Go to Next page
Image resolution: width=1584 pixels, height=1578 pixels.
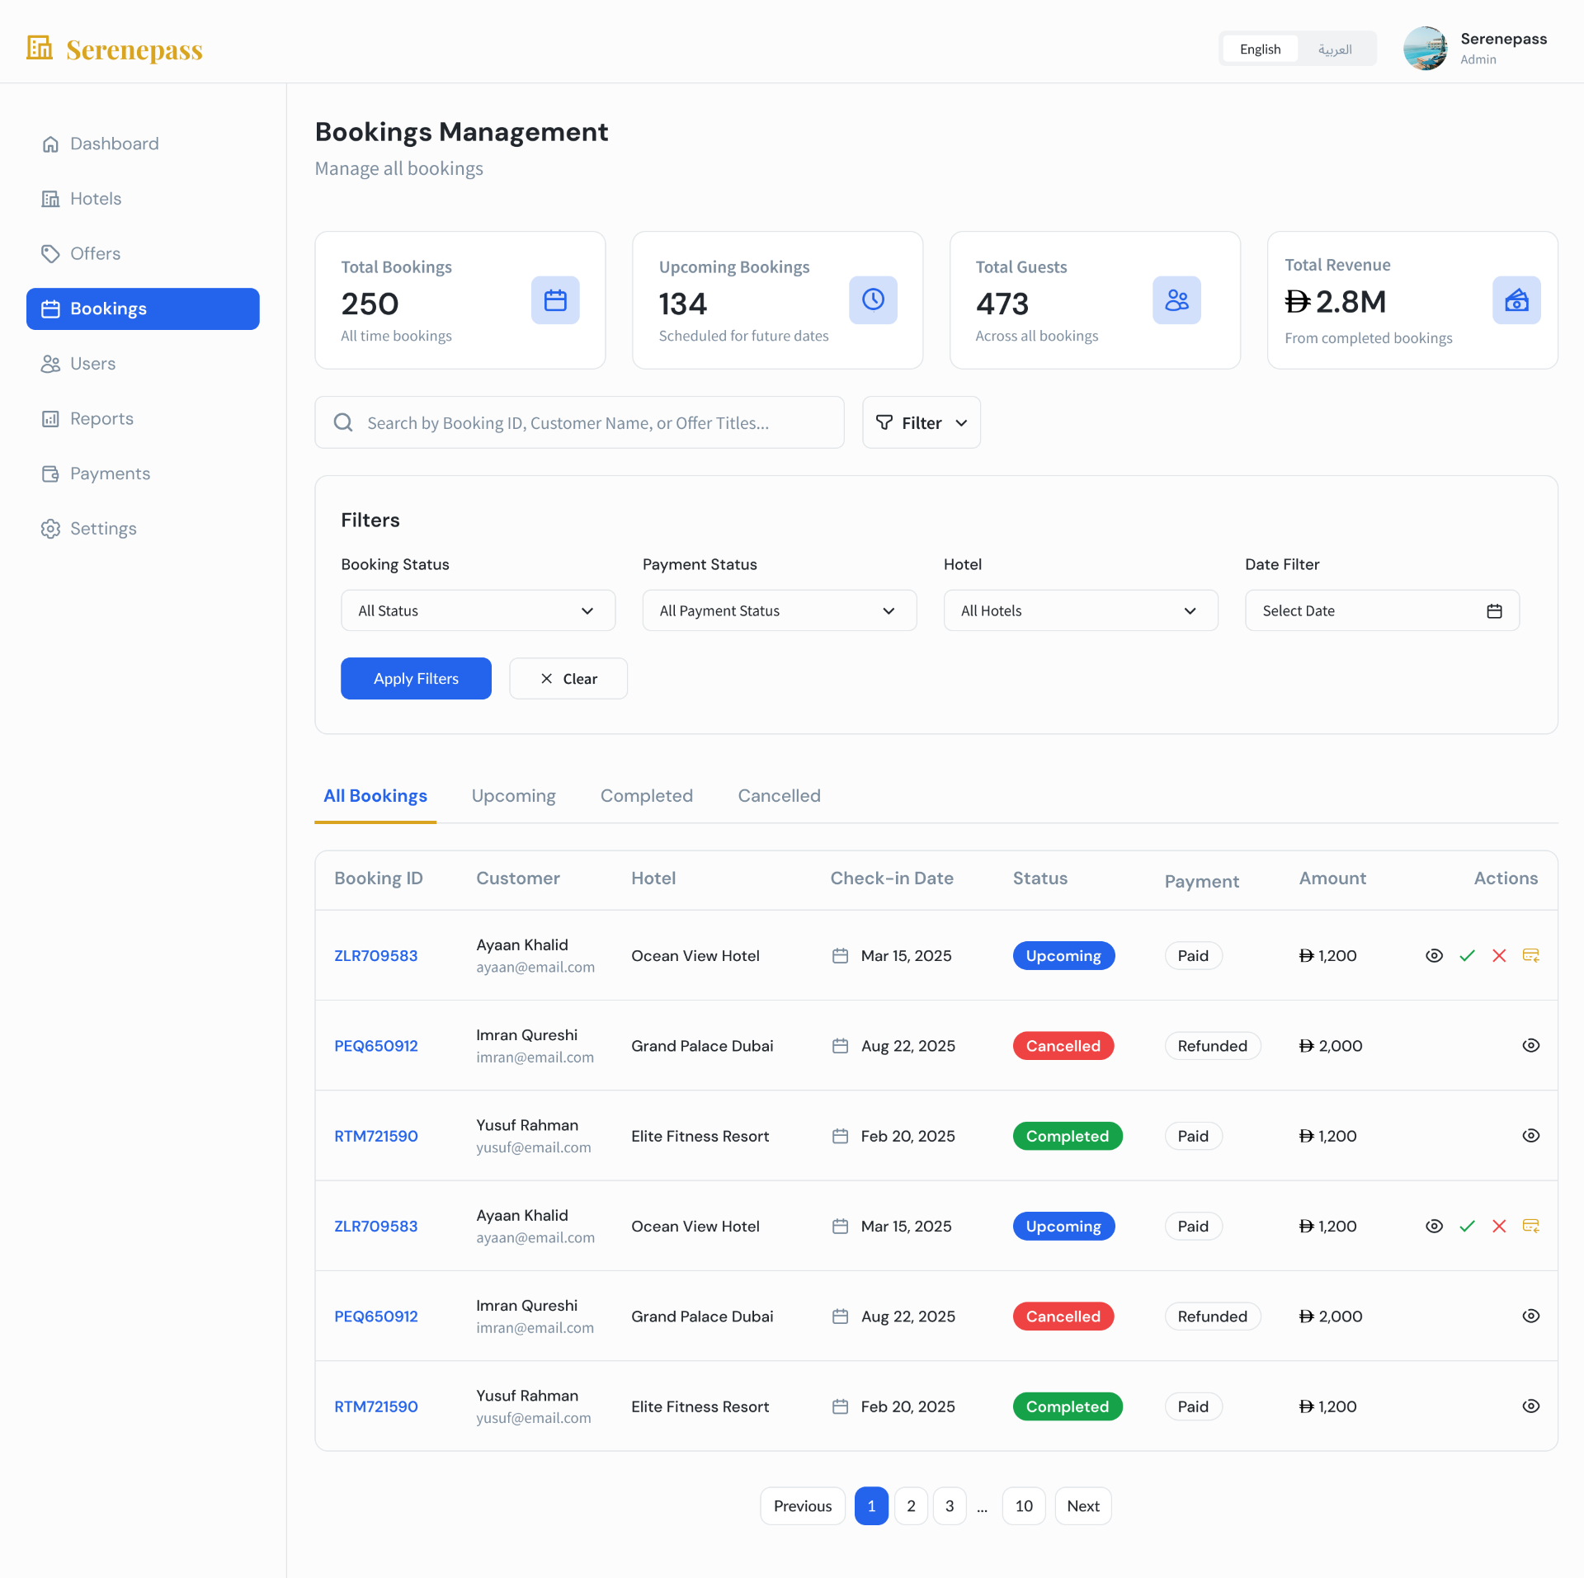tap(1083, 1506)
